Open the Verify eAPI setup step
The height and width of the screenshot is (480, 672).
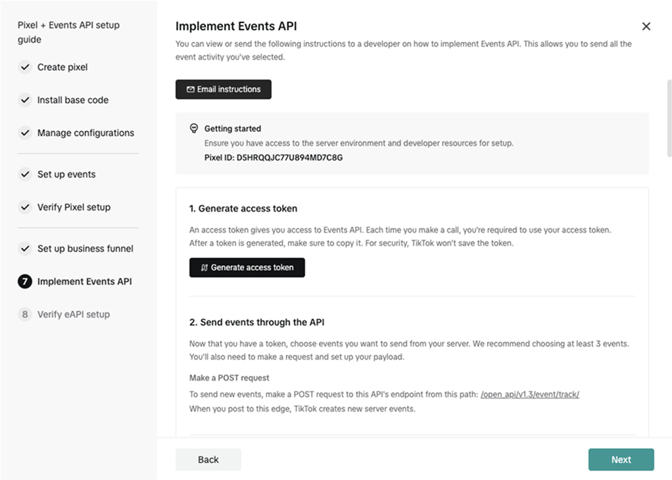[74, 314]
